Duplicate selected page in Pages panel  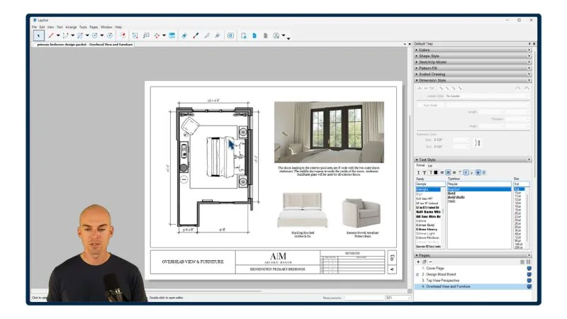pos(425,262)
